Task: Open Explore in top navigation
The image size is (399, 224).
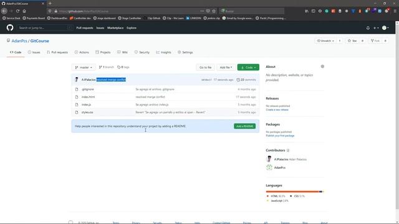Action: click(132, 28)
